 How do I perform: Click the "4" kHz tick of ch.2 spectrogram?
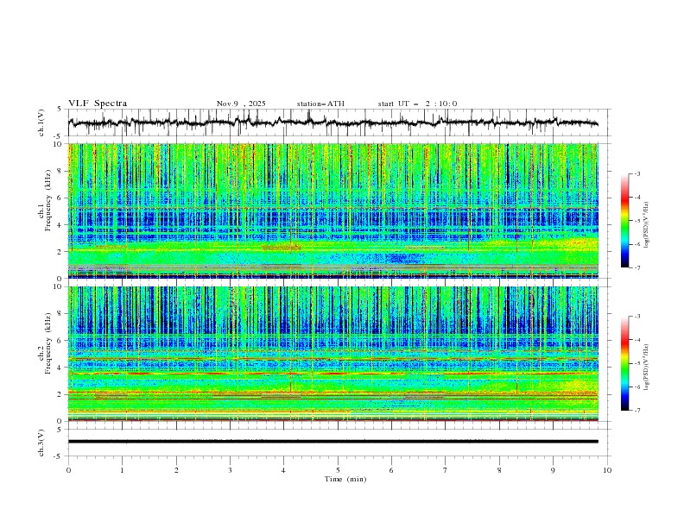tap(60, 368)
